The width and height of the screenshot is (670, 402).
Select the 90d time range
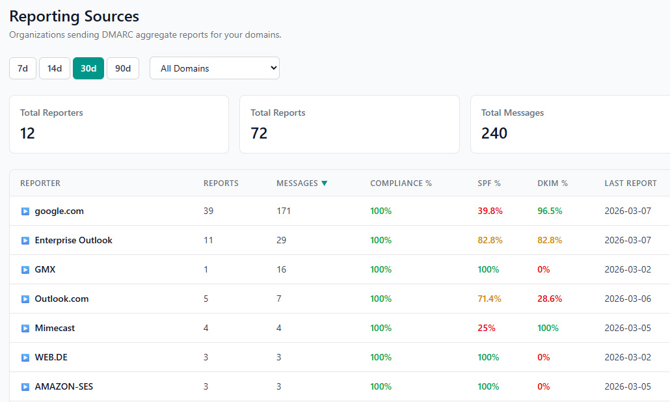(123, 68)
